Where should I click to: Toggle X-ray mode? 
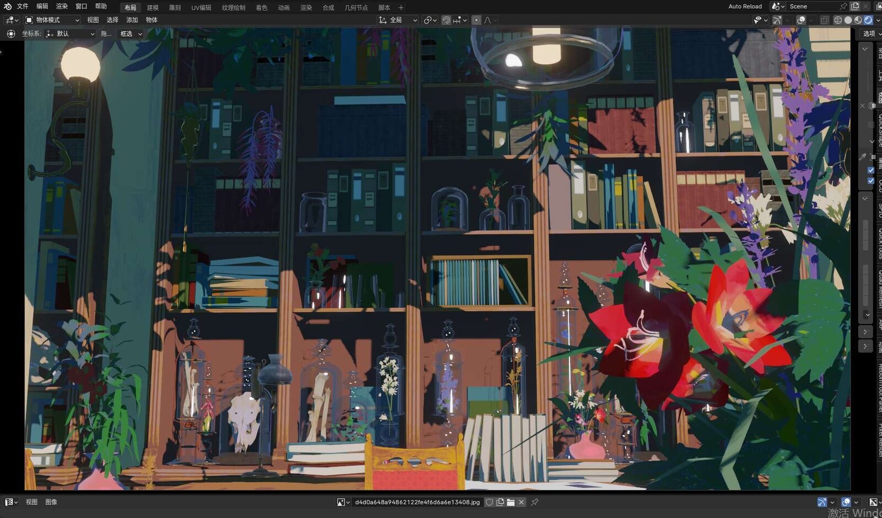825,20
